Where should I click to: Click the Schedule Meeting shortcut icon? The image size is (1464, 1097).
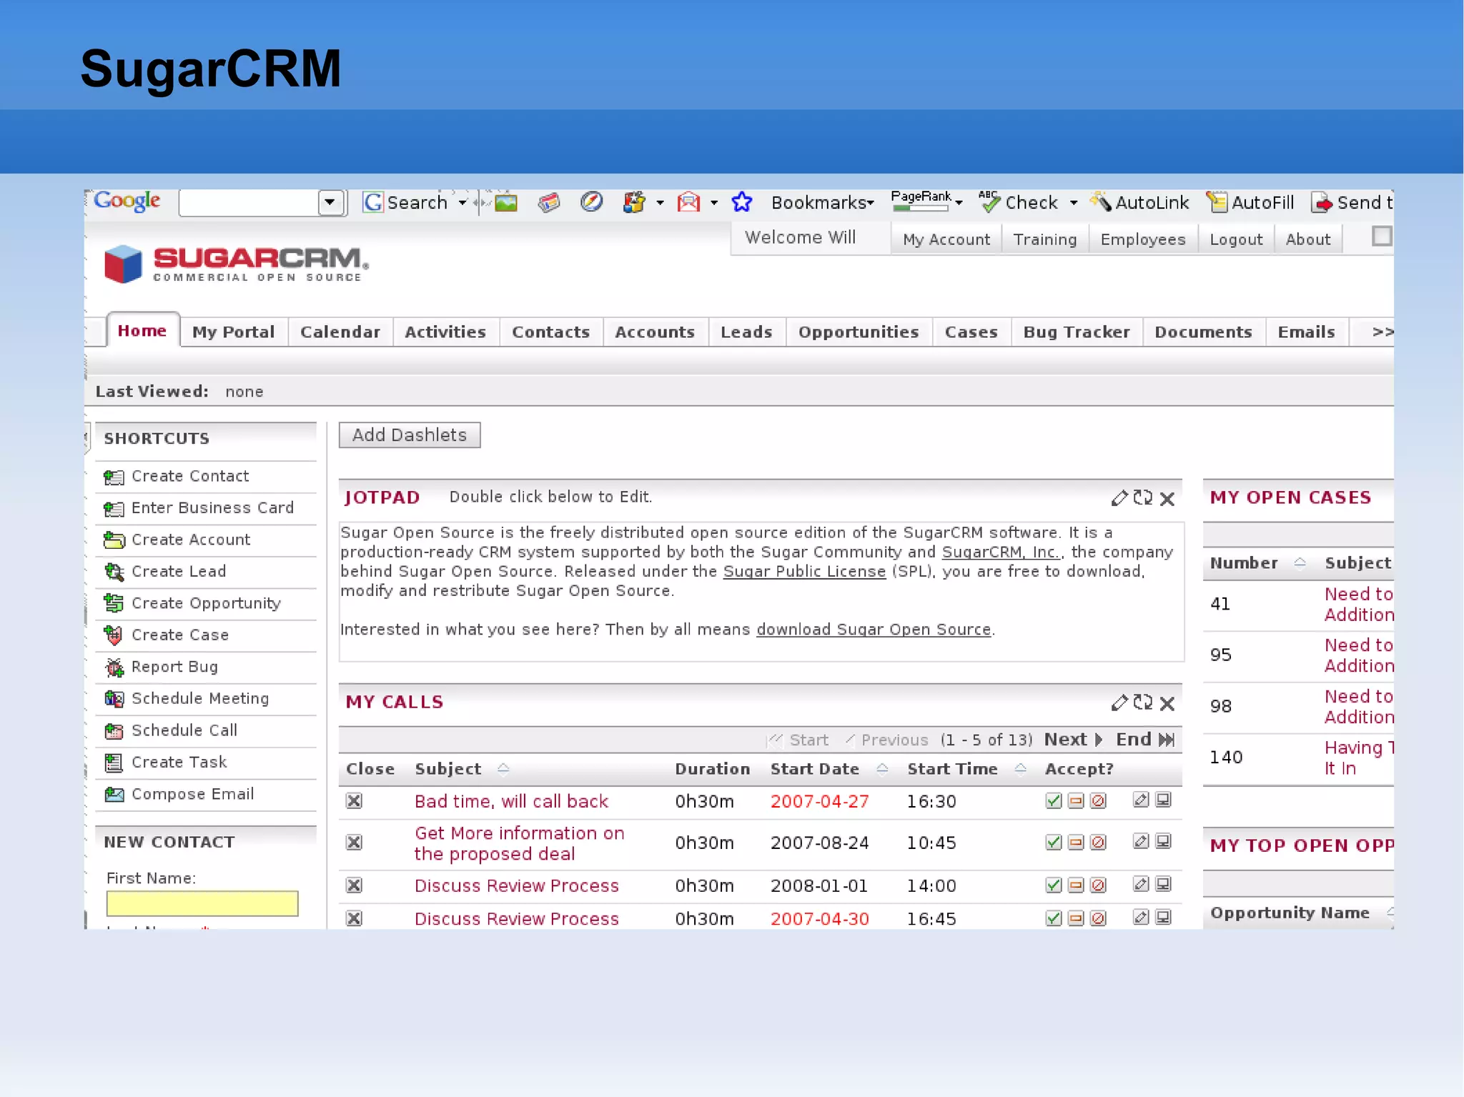114,699
